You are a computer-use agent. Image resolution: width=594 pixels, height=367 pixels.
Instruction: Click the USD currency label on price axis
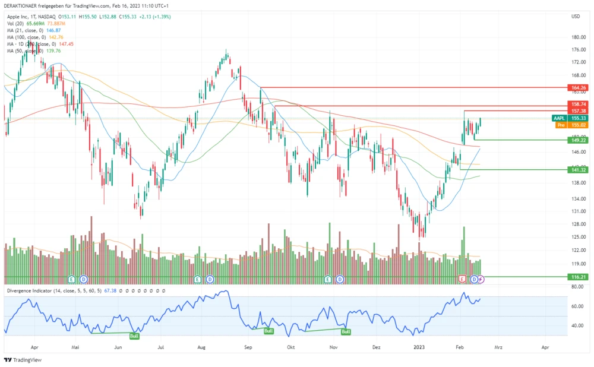point(574,16)
